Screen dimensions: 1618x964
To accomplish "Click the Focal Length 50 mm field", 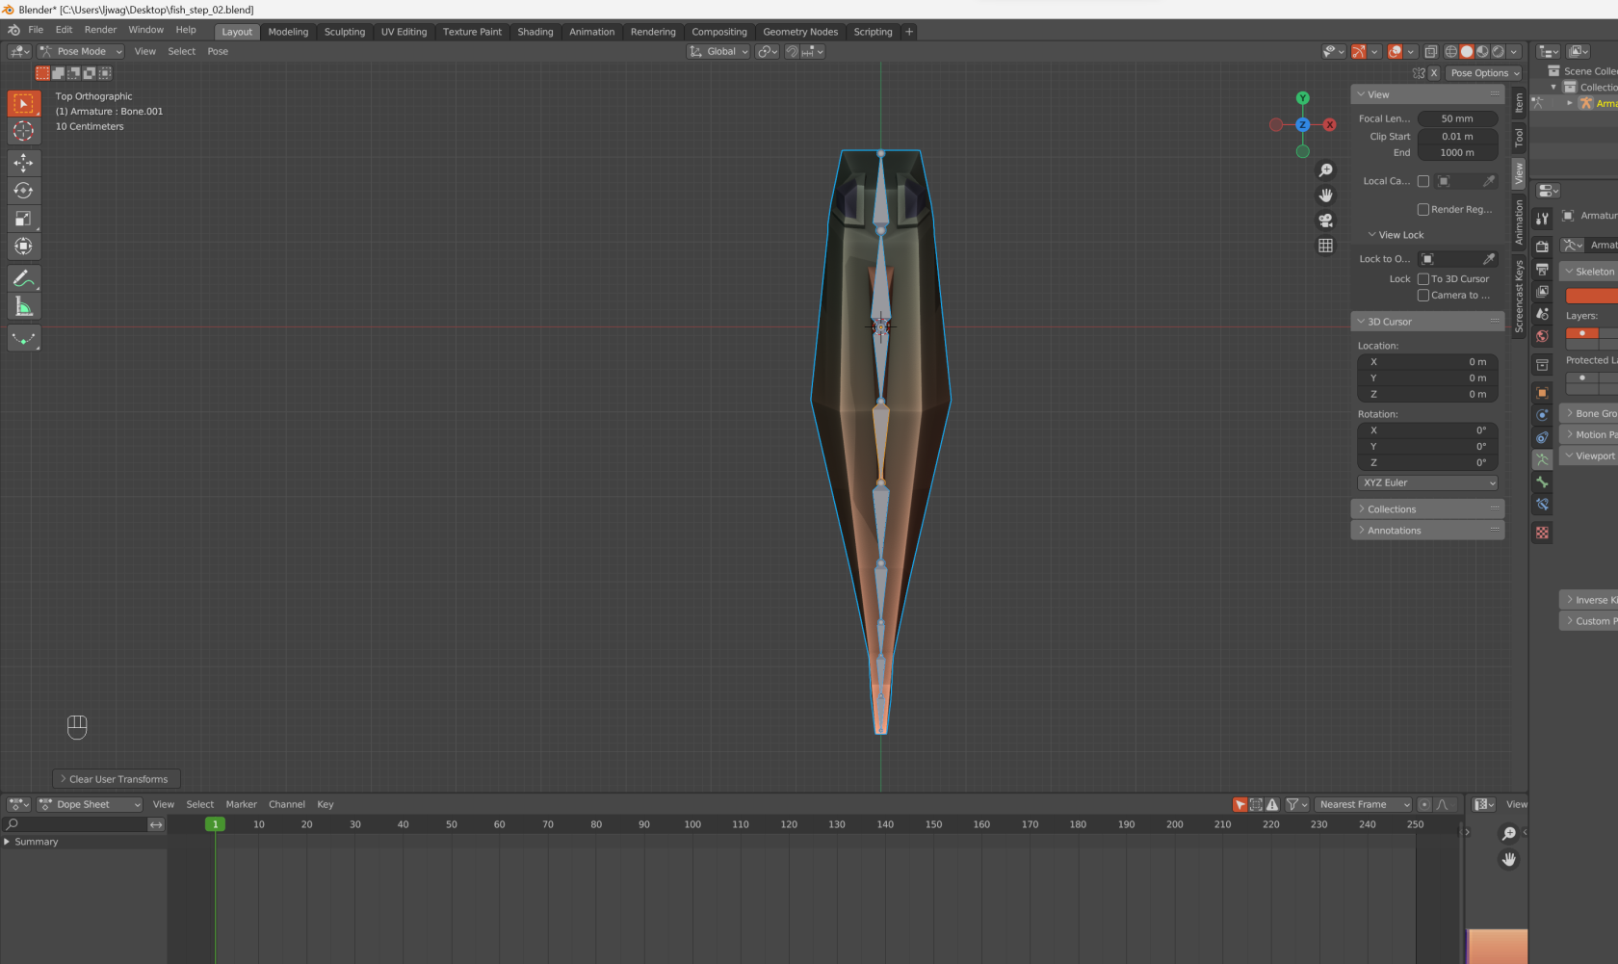I will point(1457,119).
